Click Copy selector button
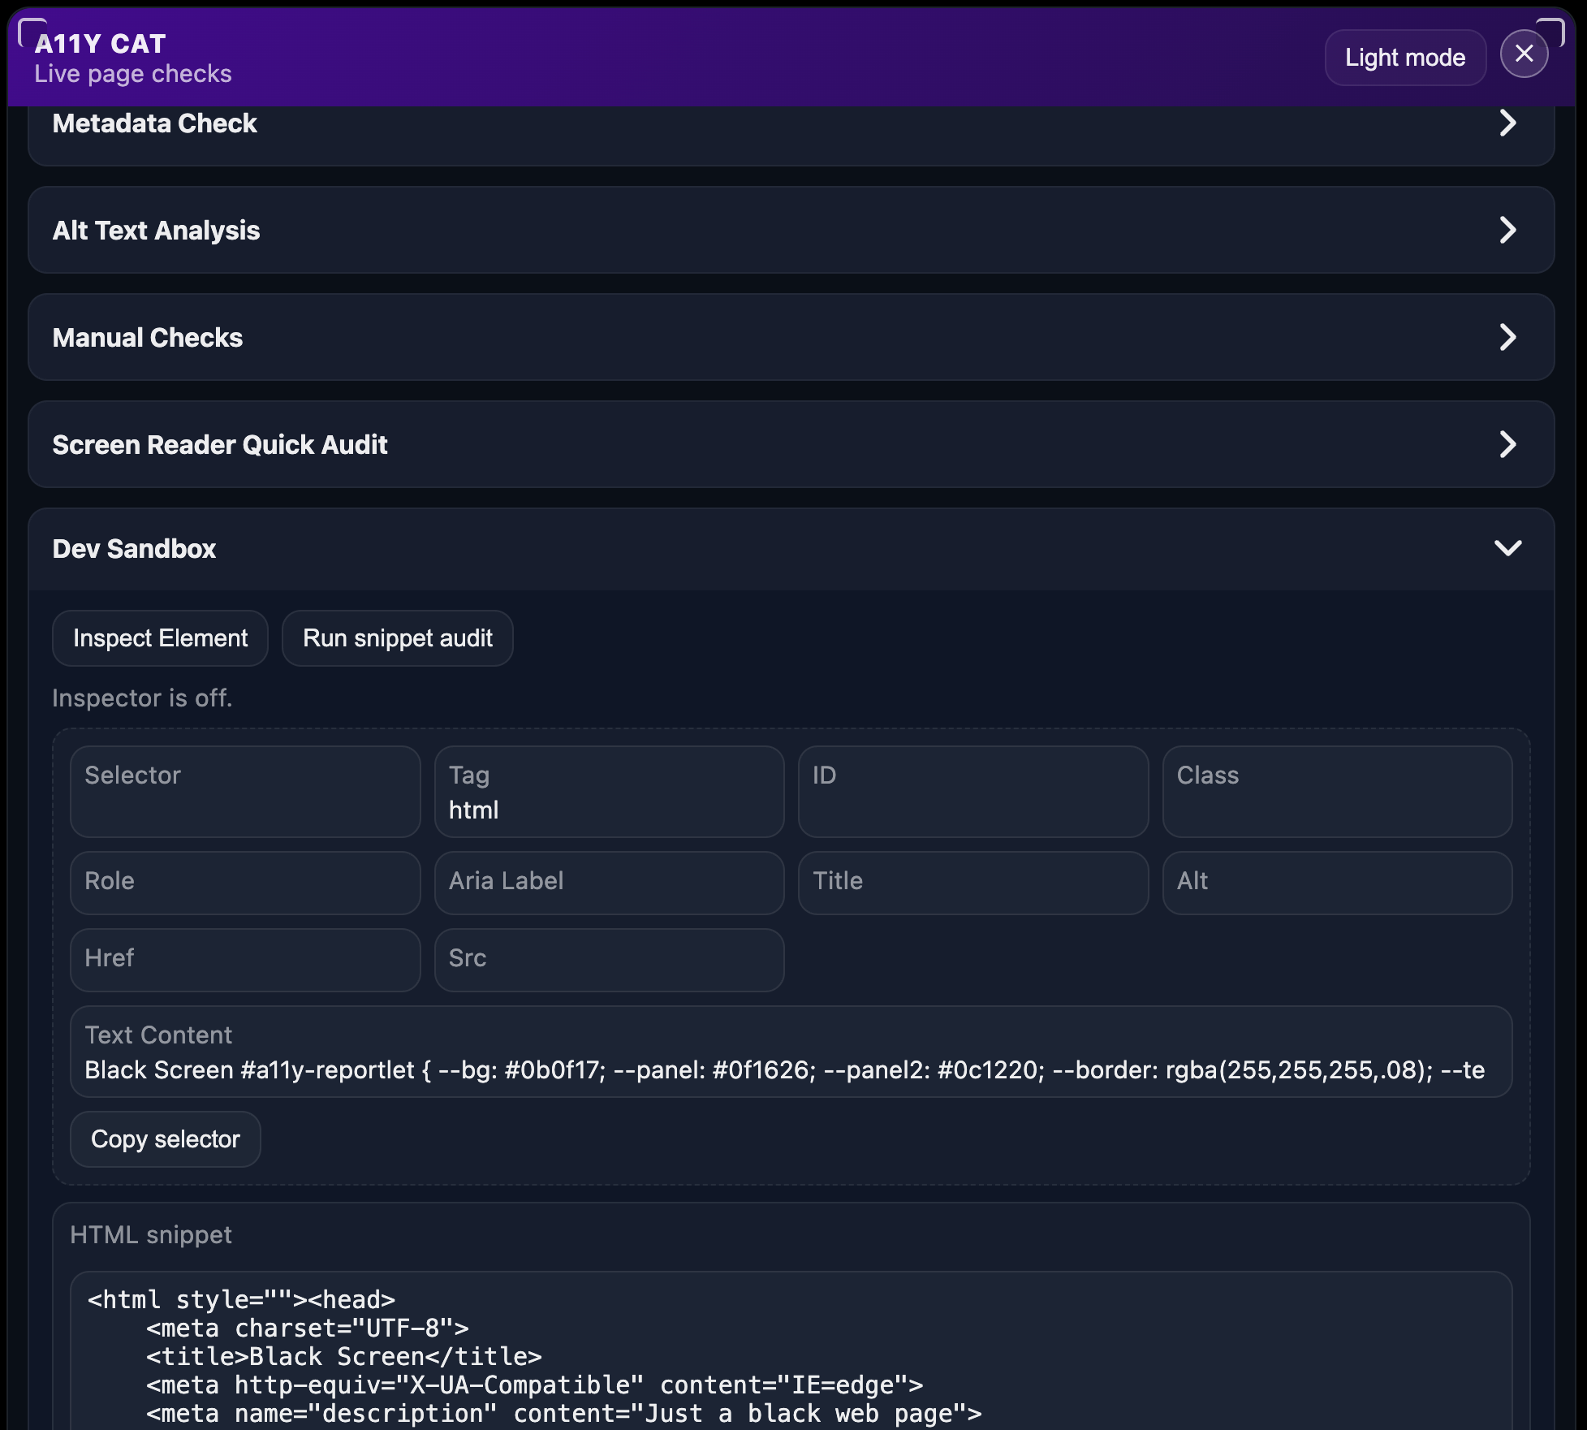 165,1139
